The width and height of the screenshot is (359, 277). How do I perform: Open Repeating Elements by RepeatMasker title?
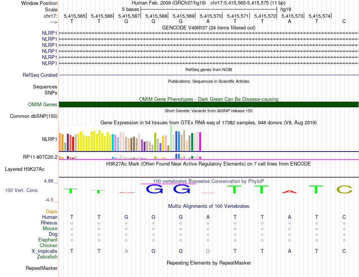209,263
